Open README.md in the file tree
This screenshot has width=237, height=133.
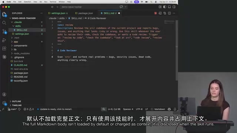tap(21, 77)
